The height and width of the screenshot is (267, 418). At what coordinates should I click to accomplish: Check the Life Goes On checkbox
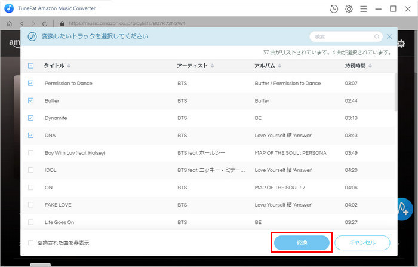(30, 222)
